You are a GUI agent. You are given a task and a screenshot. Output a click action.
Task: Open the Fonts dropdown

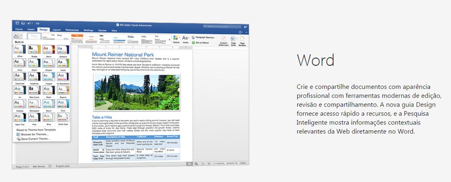point(186,39)
